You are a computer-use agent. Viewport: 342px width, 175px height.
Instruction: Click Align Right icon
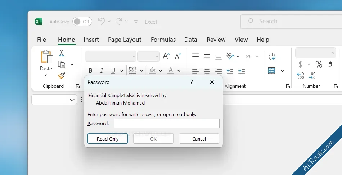tap(218, 70)
